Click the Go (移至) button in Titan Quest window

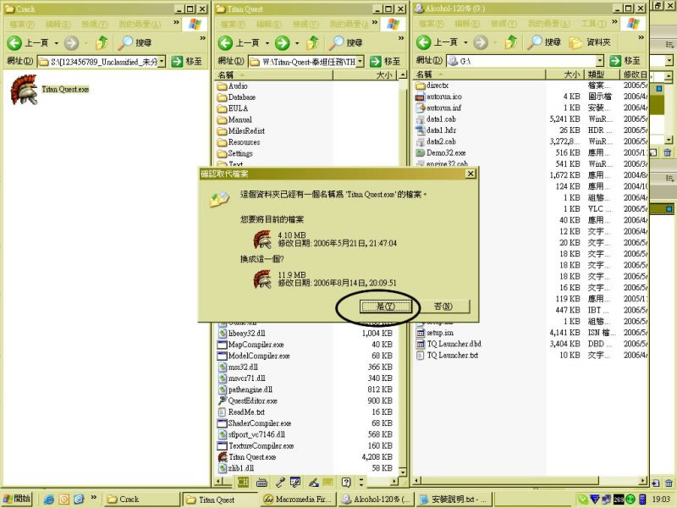click(385, 61)
